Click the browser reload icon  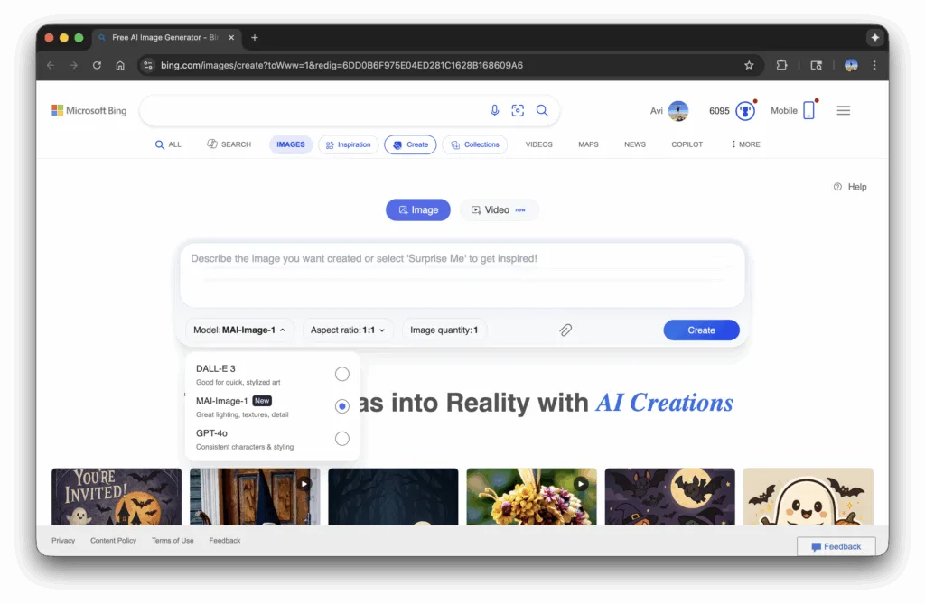pos(97,66)
